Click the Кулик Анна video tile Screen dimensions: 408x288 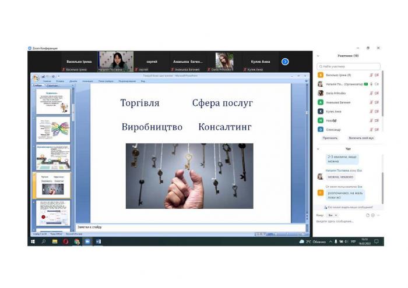pyautogui.click(x=261, y=62)
